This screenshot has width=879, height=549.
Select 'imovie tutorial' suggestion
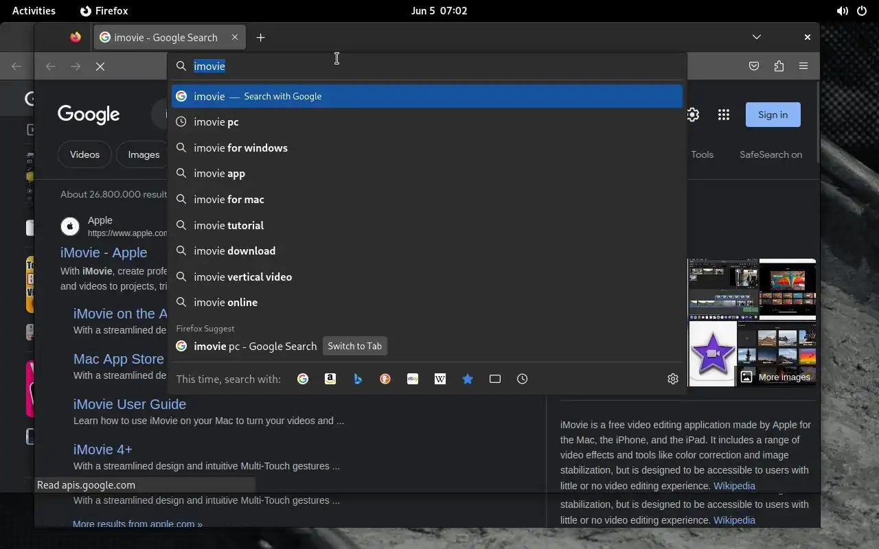coord(427,225)
